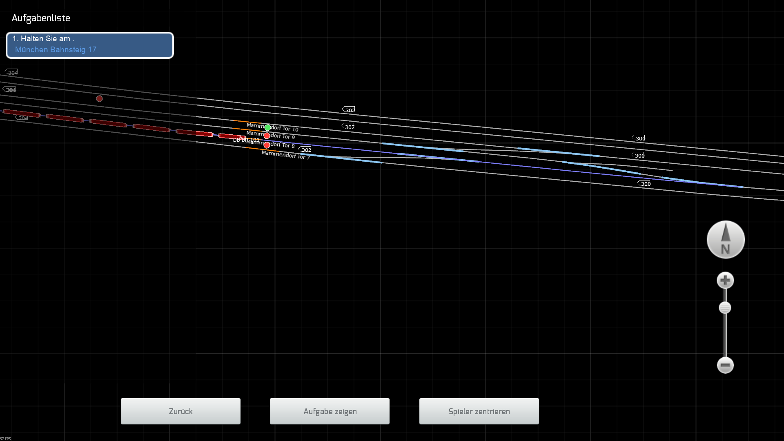Click the DB BR 101 locomotive label
The height and width of the screenshot is (441, 784).
246,140
